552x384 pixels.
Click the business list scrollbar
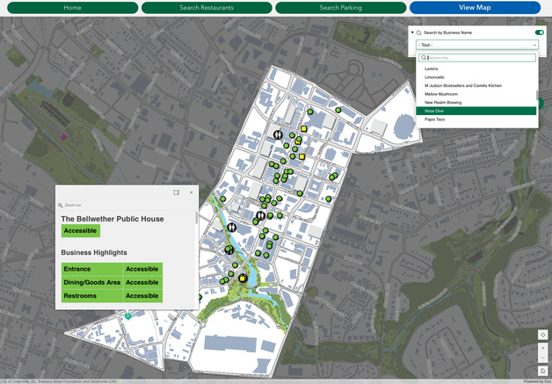coord(536,95)
